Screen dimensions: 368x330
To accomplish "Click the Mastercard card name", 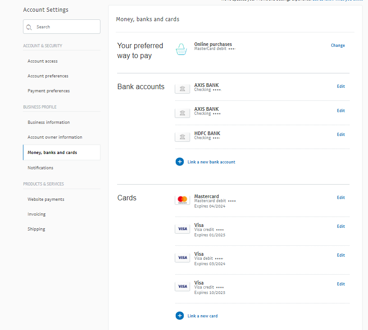I will point(207,196).
